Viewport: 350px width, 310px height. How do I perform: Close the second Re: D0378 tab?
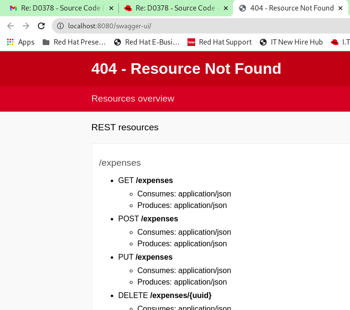point(226,8)
